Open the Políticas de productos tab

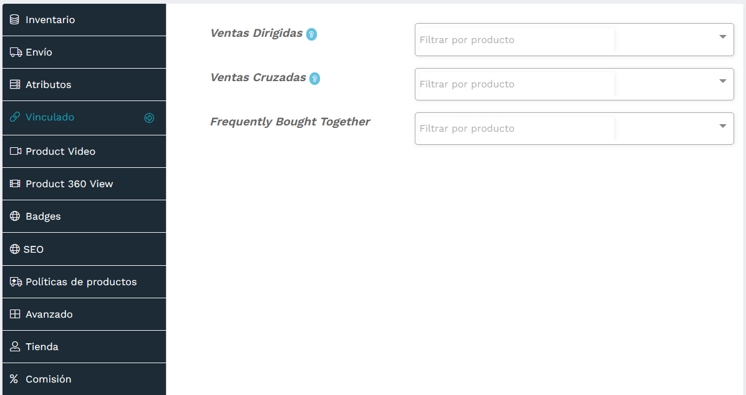(x=81, y=282)
